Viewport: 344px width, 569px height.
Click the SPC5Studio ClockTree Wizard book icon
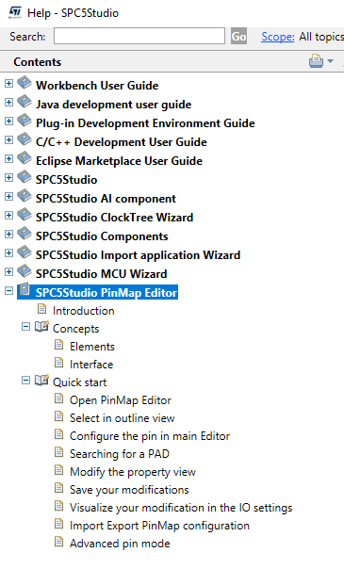pyautogui.click(x=25, y=215)
